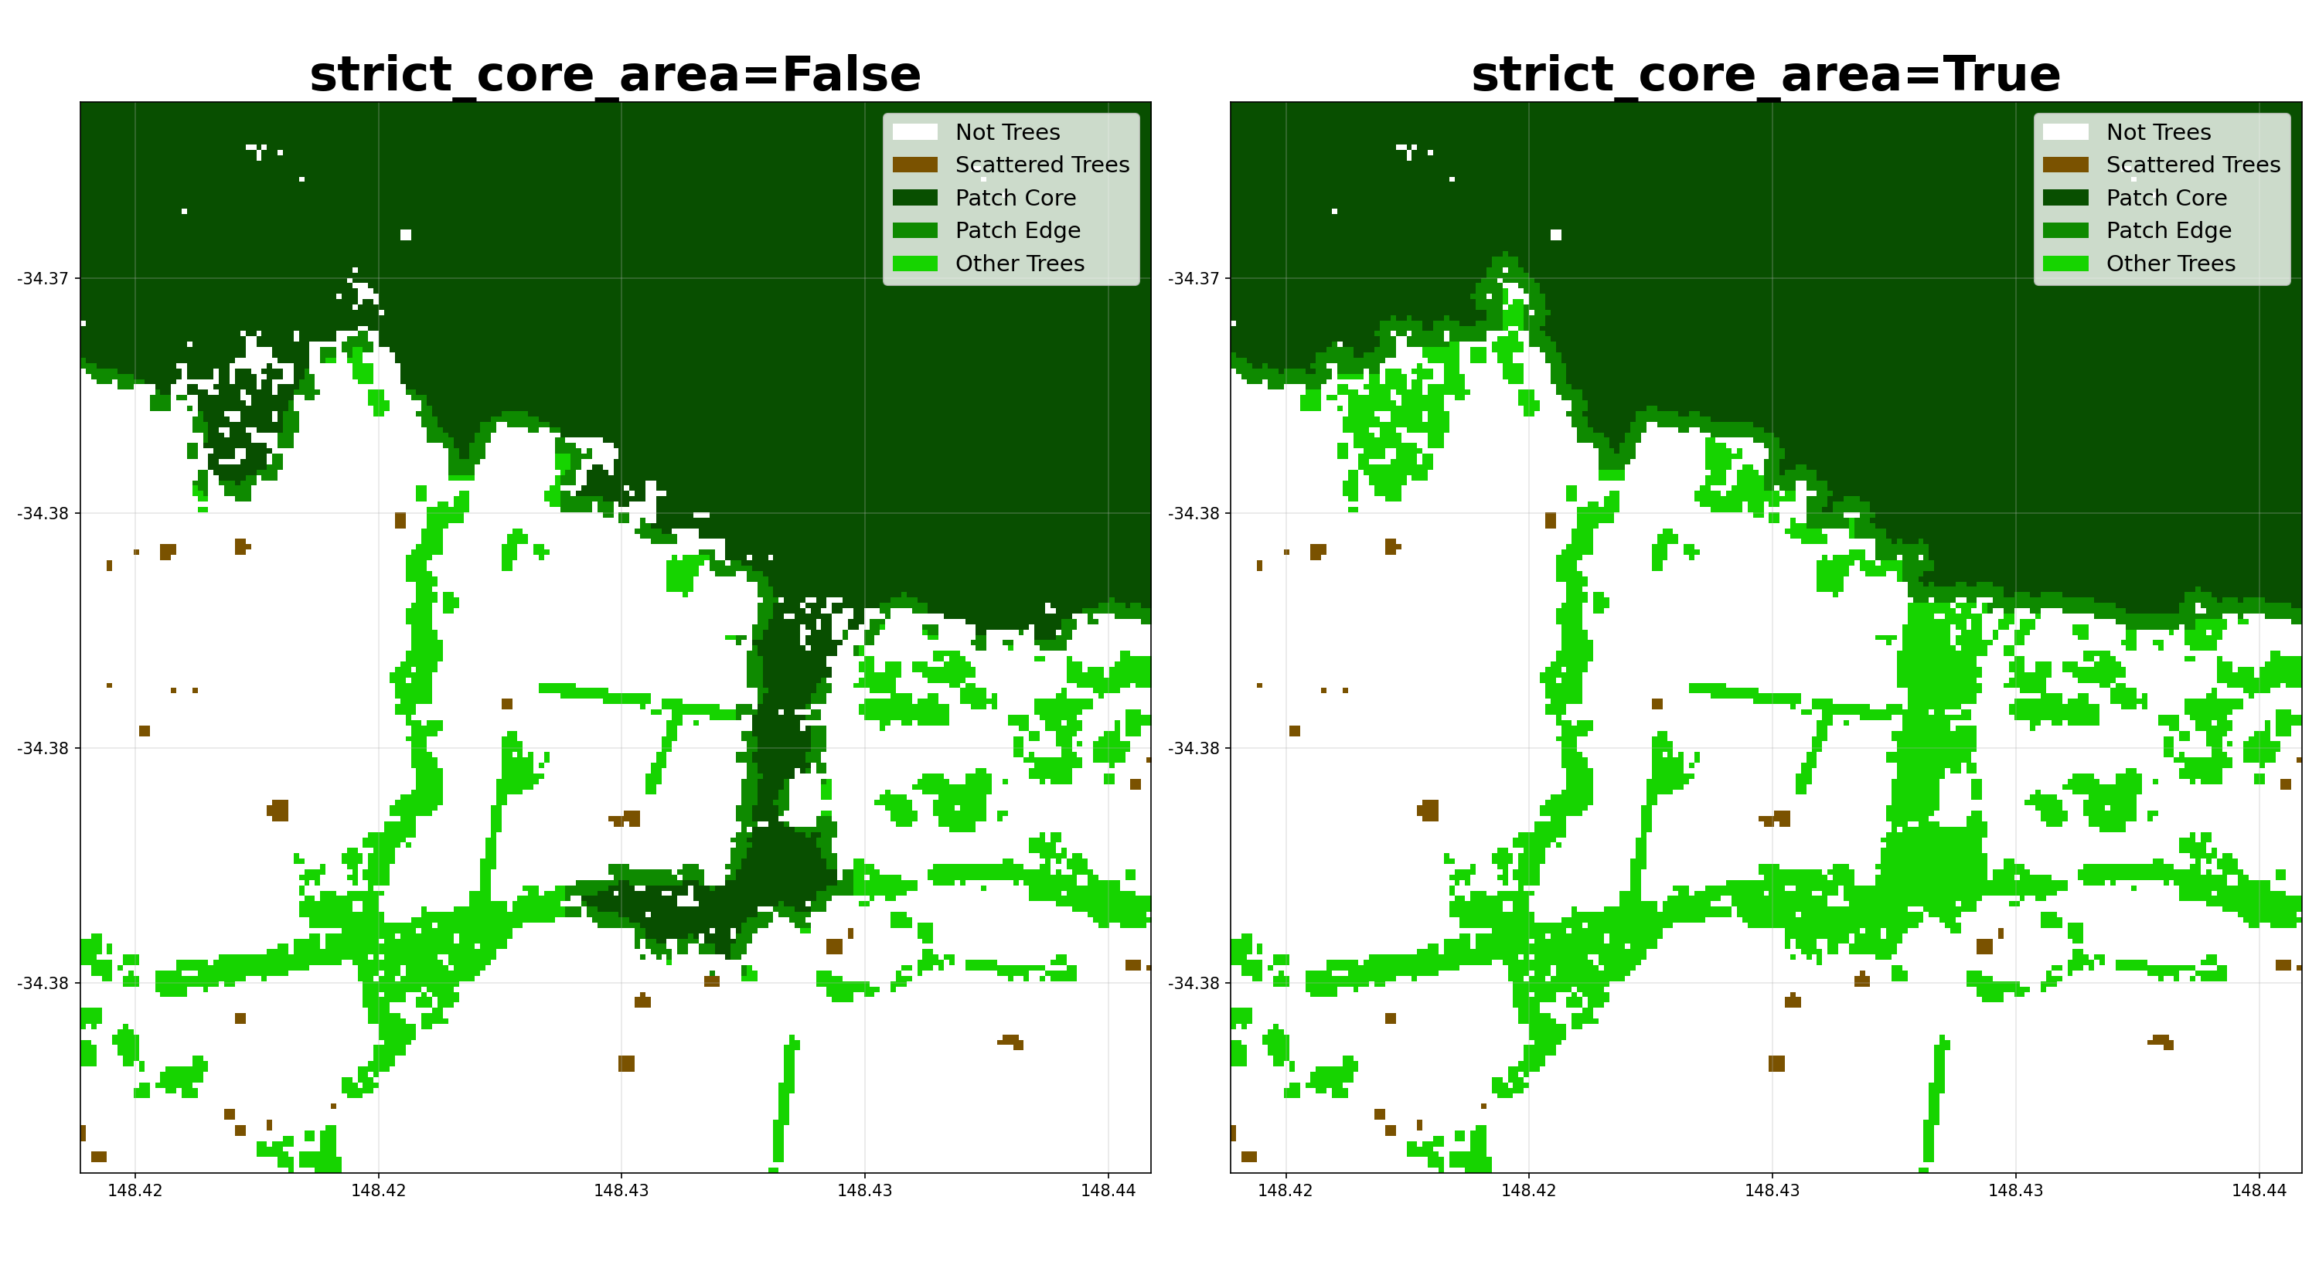
Task: Click the Patch Core label in right legend
Action: (x=2166, y=198)
